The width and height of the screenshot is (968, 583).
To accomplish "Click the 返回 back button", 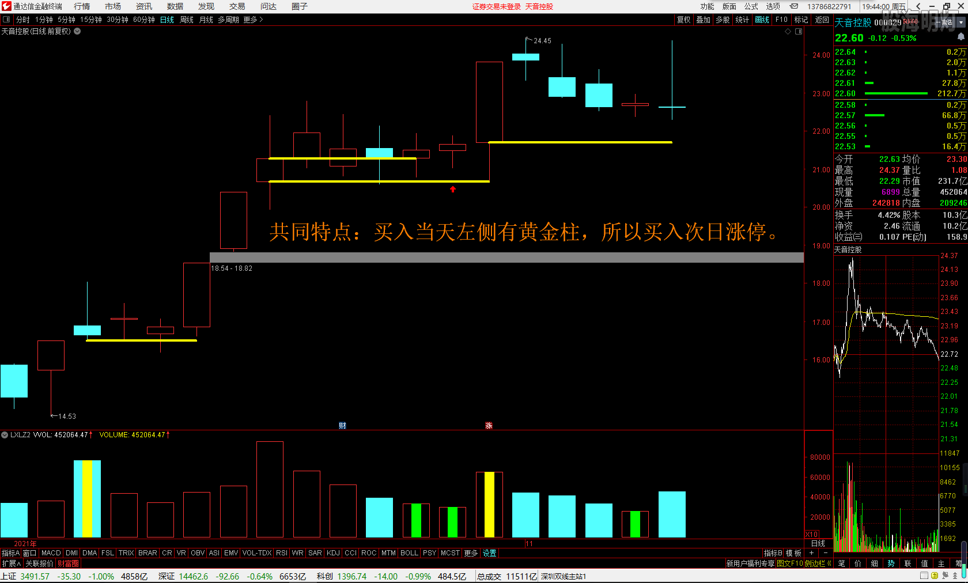I will (822, 20).
